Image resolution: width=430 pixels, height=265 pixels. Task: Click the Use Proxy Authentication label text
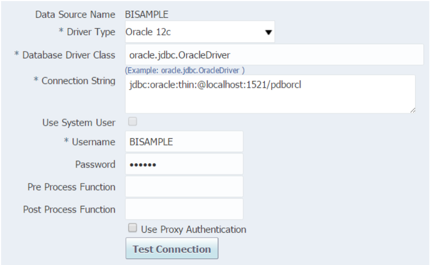point(194,229)
